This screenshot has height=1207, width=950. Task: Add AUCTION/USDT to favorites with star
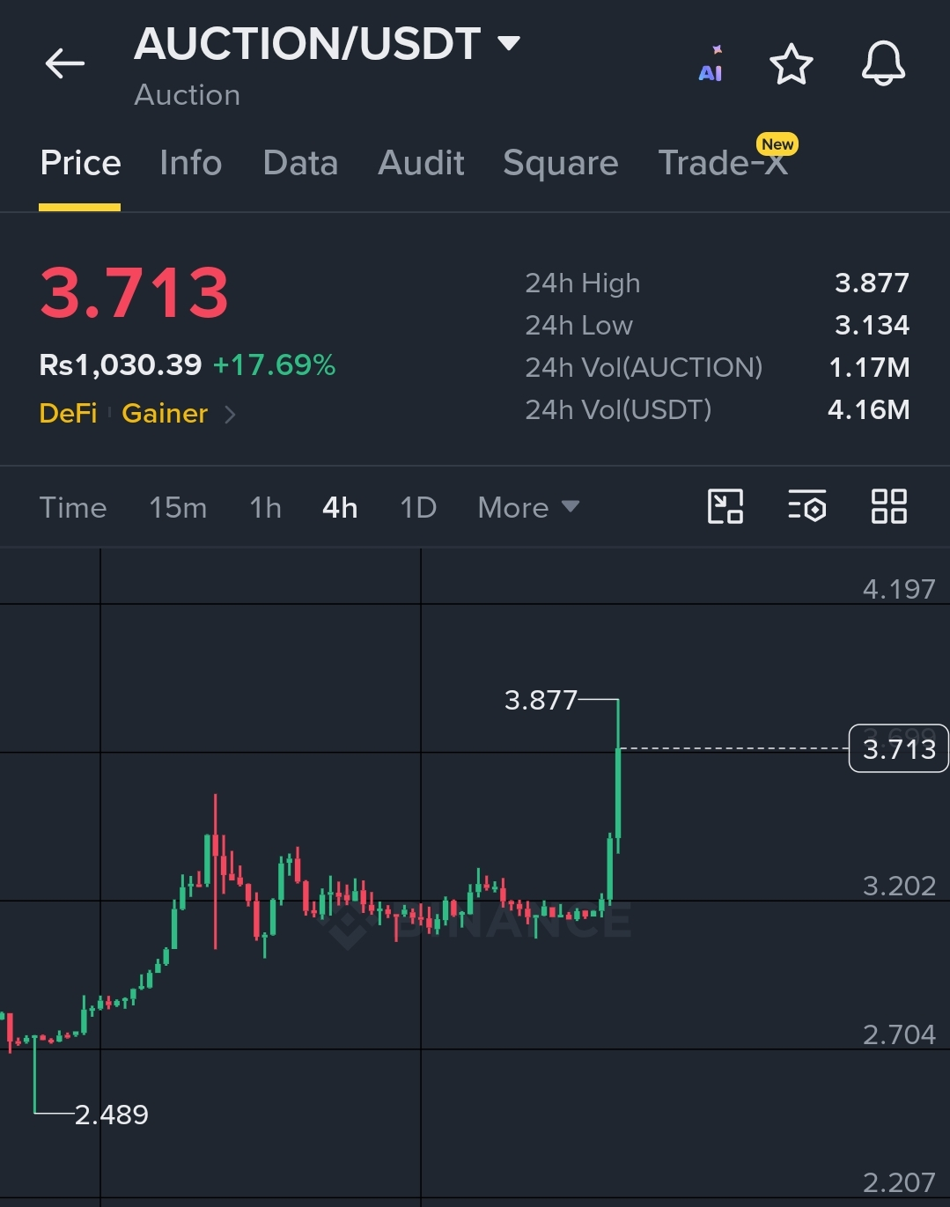pos(791,64)
